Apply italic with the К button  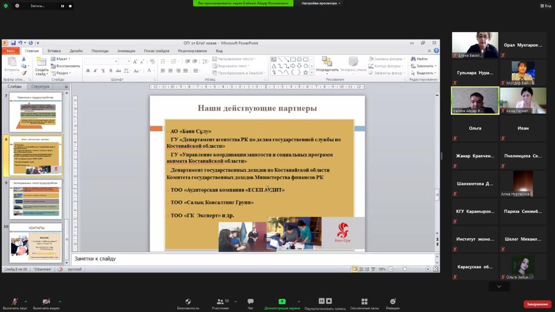point(95,71)
